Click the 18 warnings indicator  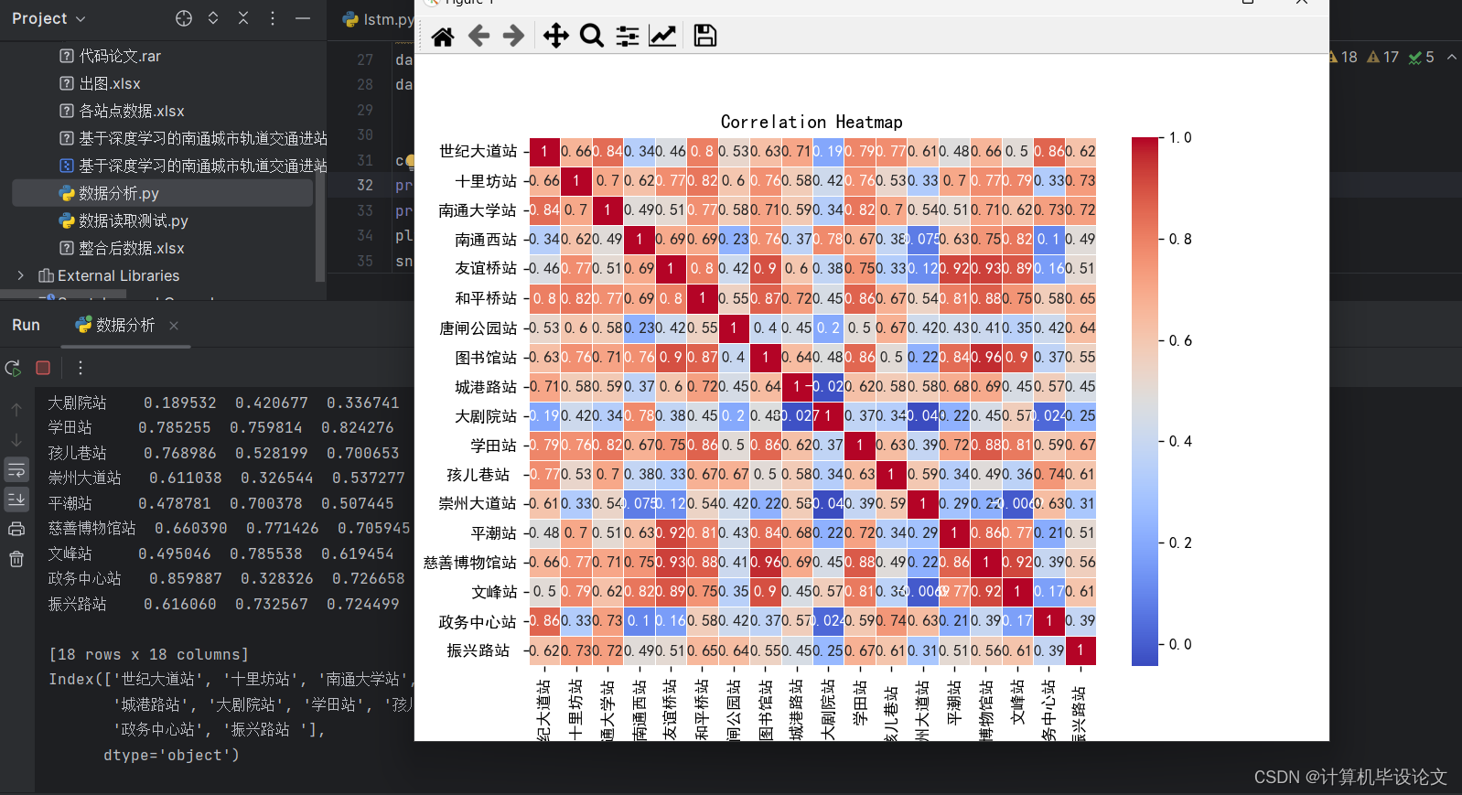pos(1342,57)
